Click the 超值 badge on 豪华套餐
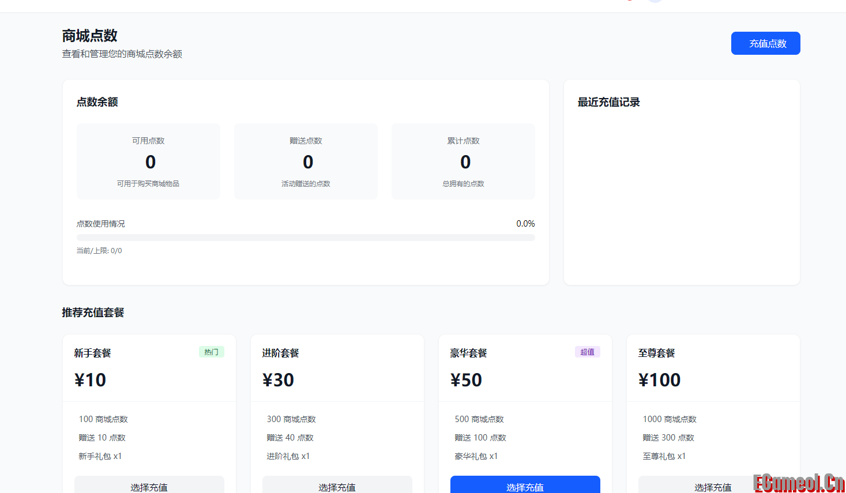 pyautogui.click(x=587, y=352)
